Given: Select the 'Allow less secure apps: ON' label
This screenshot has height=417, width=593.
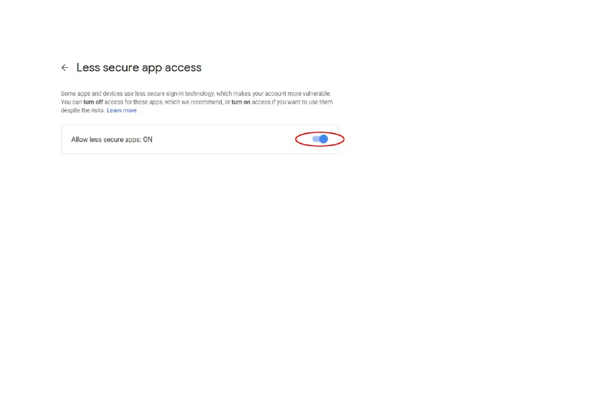Looking at the screenshot, I should coord(112,139).
